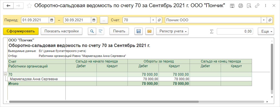Open print preview icon in title bar
This screenshot has height=107, width=280.
[249, 6]
